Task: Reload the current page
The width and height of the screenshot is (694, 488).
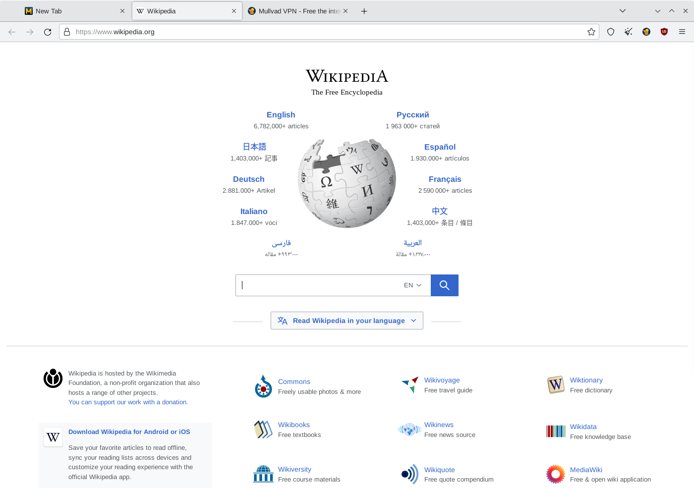Action: (x=48, y=32)
